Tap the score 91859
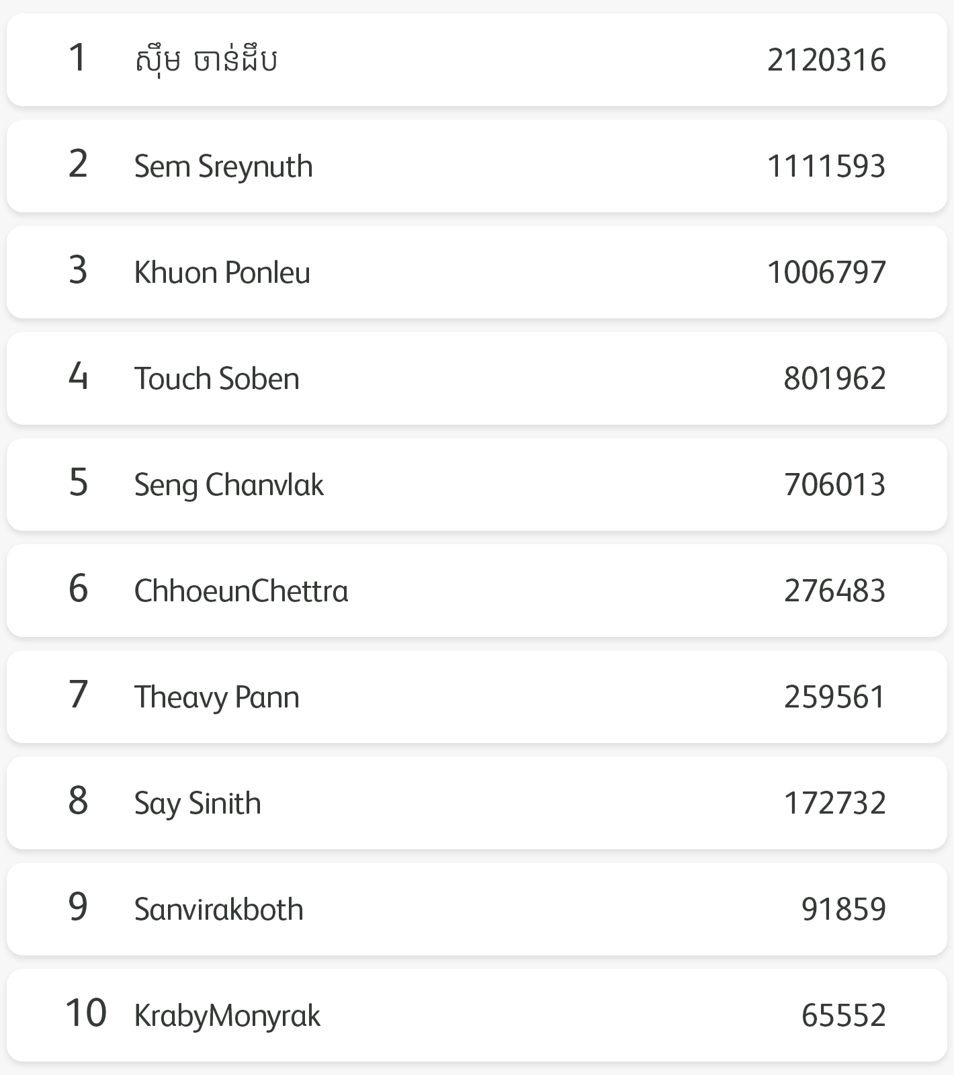This screenshot has height=1075, width=954. [844, 910]
